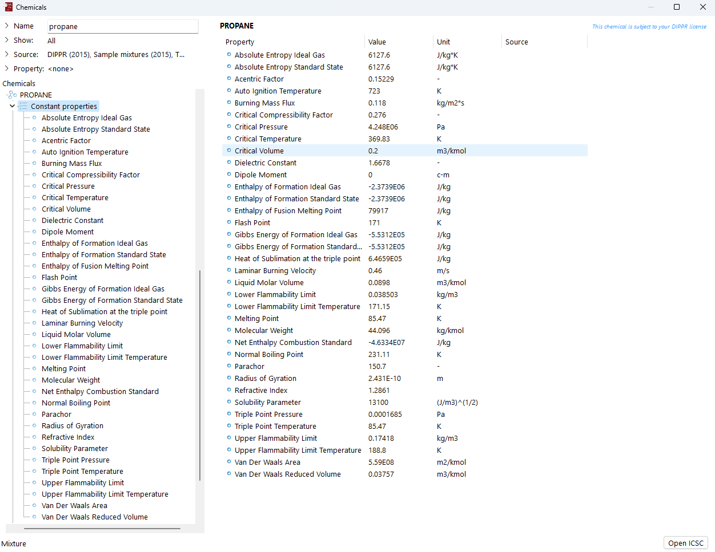Click the bullet icon for Flash Point table row
This screenshot has width=715, height=552.
(x=229, y=222)
